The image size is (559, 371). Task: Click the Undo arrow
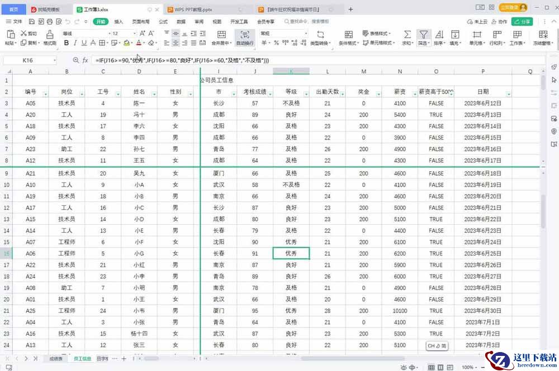(x=68, y=22)
